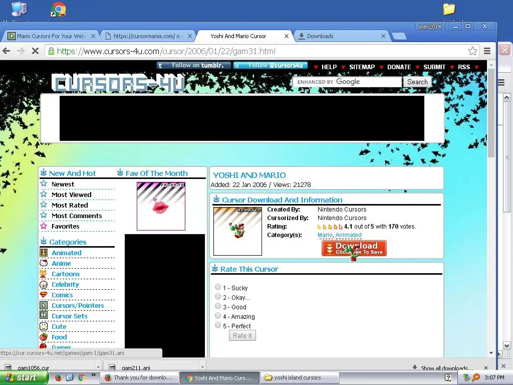Expand the gam1056.cur download options arrow
Screen dimensions: 513x385
point(98,367)
